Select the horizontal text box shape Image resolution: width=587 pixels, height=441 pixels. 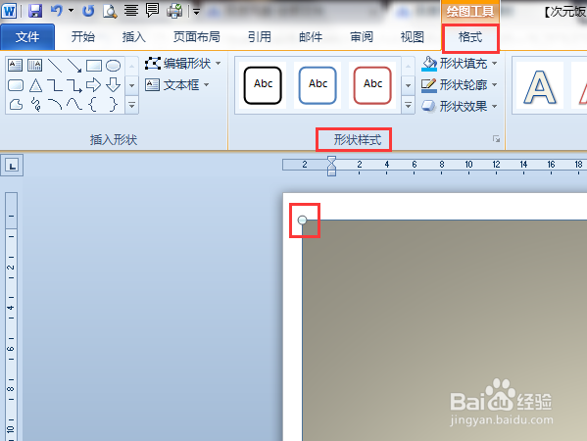(16, 66)
